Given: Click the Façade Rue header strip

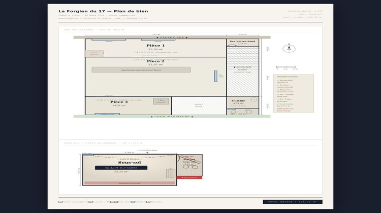Looking at the screenshot, I should click(x=172, y=38).
